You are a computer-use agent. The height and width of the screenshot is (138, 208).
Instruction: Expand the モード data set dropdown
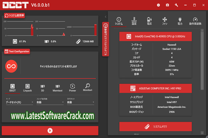20,102
